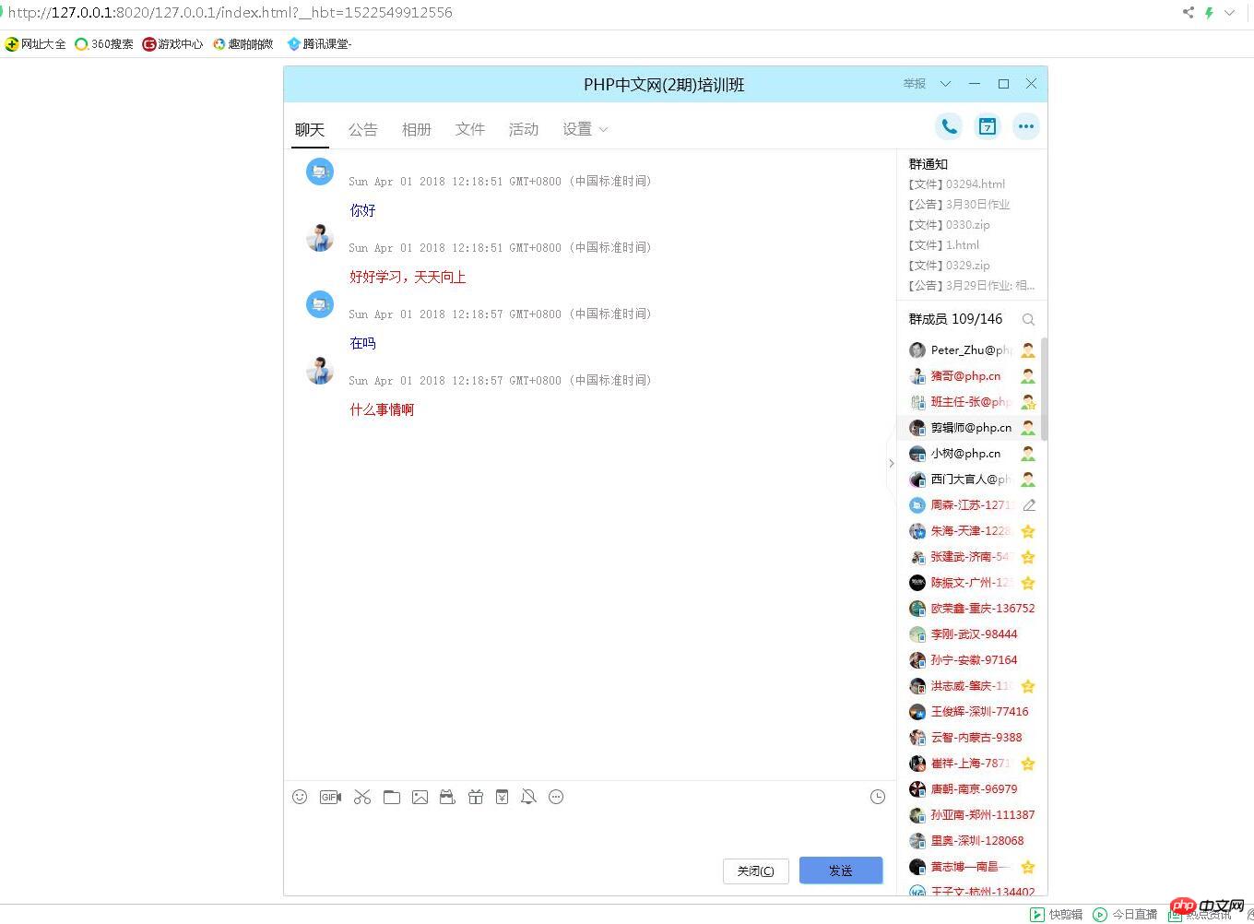
Task: Click 今日直播 in the browser status bar
Action: click(x=1125, y=914)
